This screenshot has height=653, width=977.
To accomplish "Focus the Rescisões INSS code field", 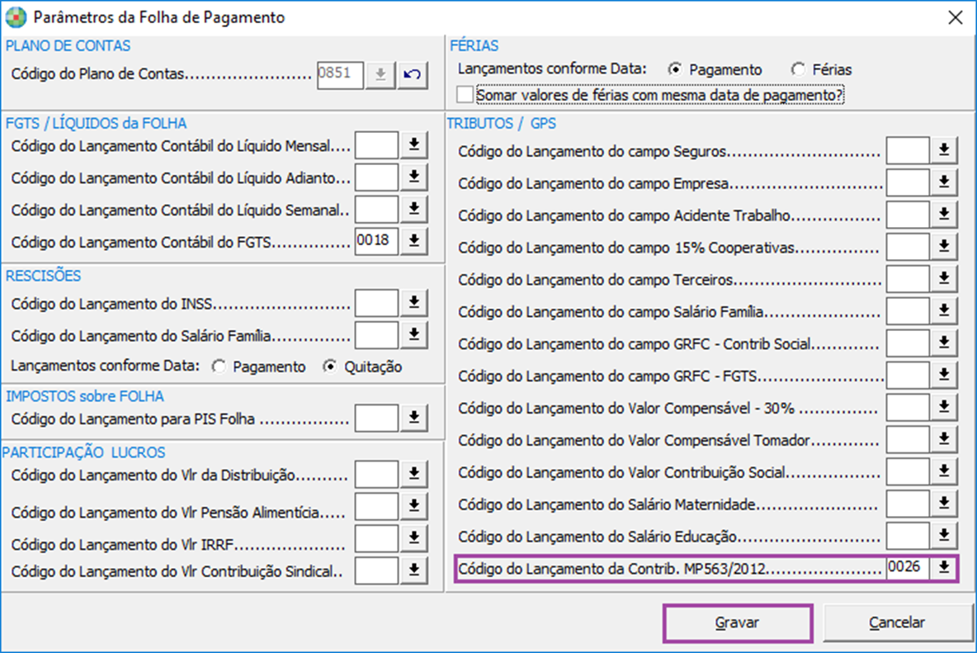I will 376,303.
